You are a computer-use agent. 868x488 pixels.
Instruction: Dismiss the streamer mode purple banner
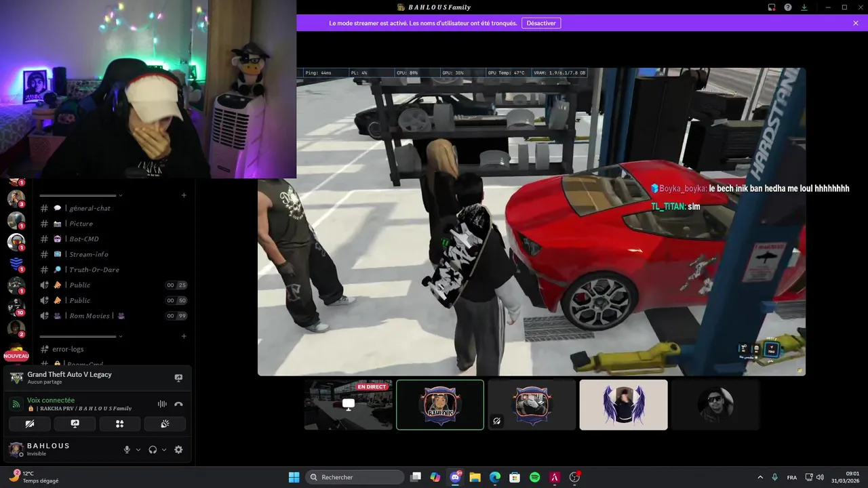[x=856, y=23]
